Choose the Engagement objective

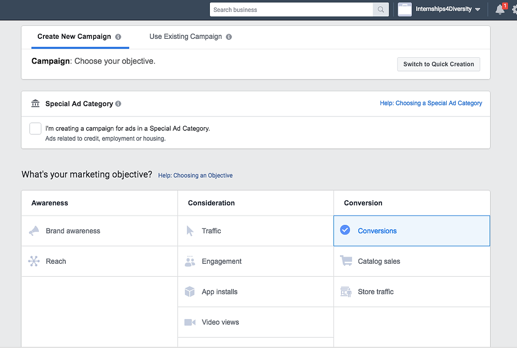click(255, 261)
